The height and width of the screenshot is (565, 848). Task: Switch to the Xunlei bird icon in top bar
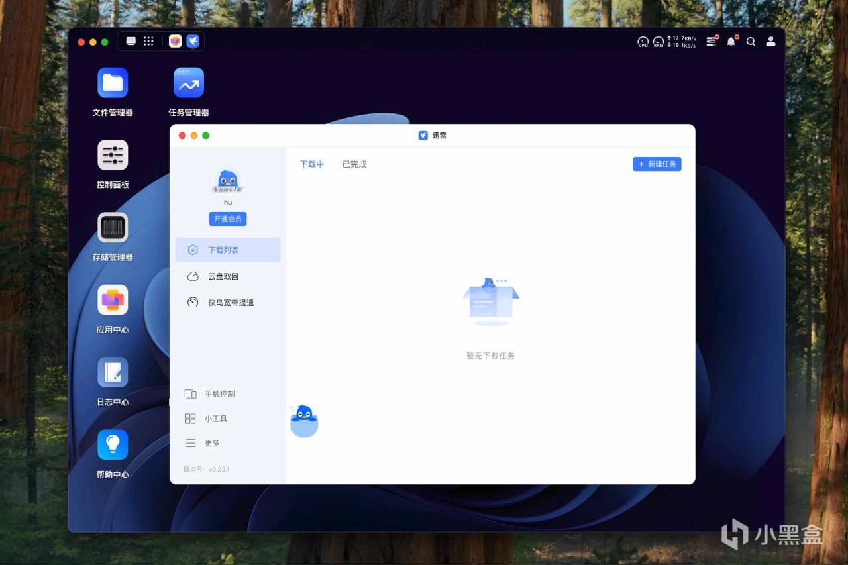tap(193, 41)
